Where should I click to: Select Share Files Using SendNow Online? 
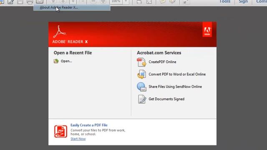coord(175,87)
